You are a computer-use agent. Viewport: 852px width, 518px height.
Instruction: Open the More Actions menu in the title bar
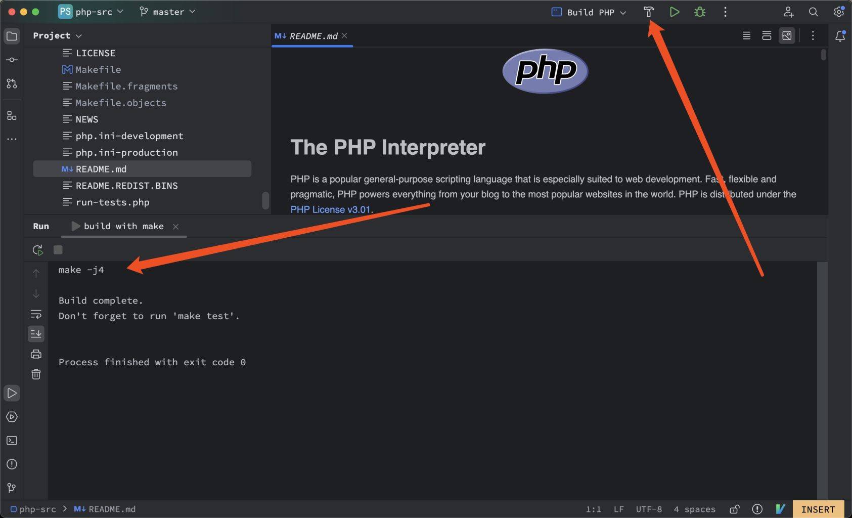click(725, 12)
